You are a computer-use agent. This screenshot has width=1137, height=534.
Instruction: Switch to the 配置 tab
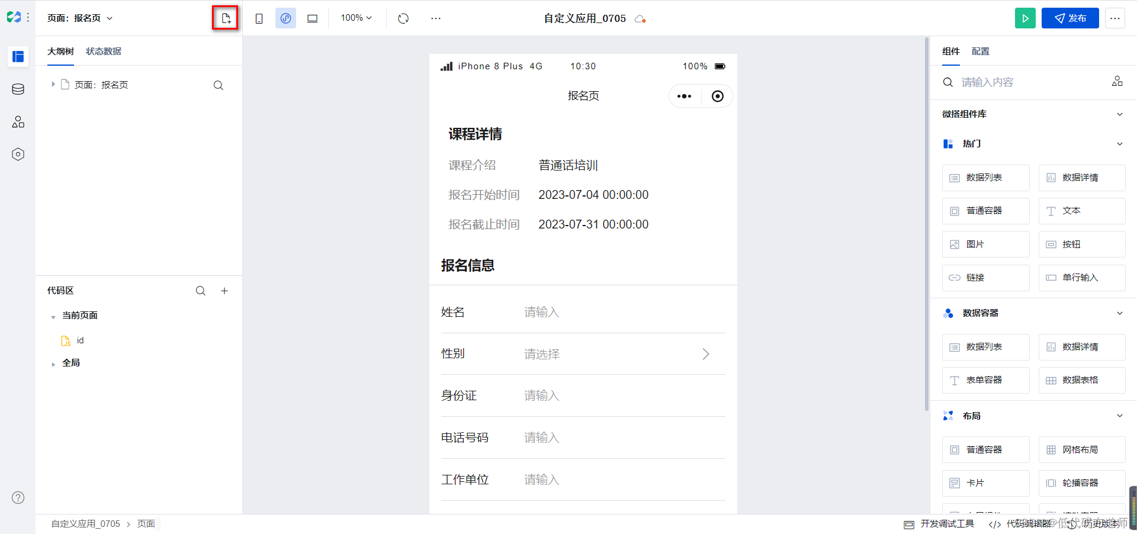981,52
